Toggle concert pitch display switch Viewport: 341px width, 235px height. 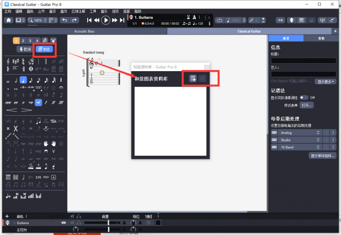[304, 97]
